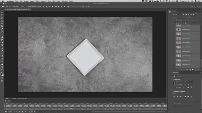
Task: Switch layer filtering on/off circle toggle
Action: (x=196, y=14)
